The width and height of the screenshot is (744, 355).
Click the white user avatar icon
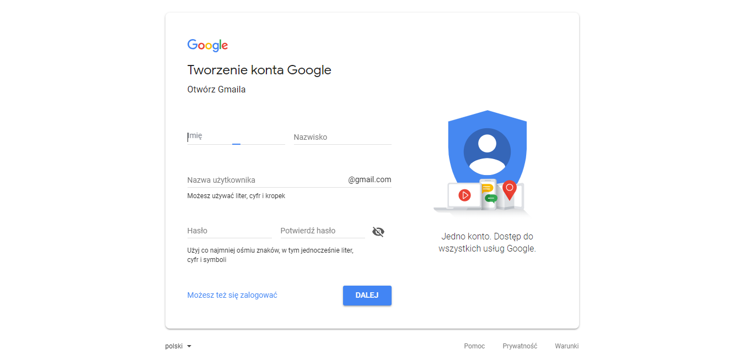pos(487,151)
